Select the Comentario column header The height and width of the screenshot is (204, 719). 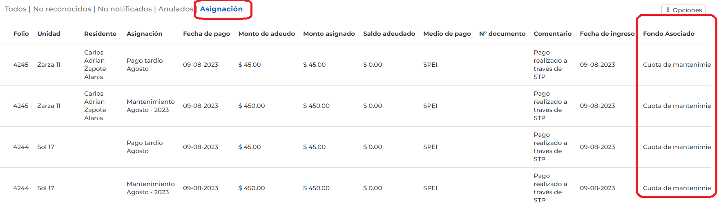[x=552, y=34]
